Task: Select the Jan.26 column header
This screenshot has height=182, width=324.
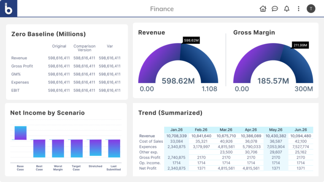Action: (176, 130)
